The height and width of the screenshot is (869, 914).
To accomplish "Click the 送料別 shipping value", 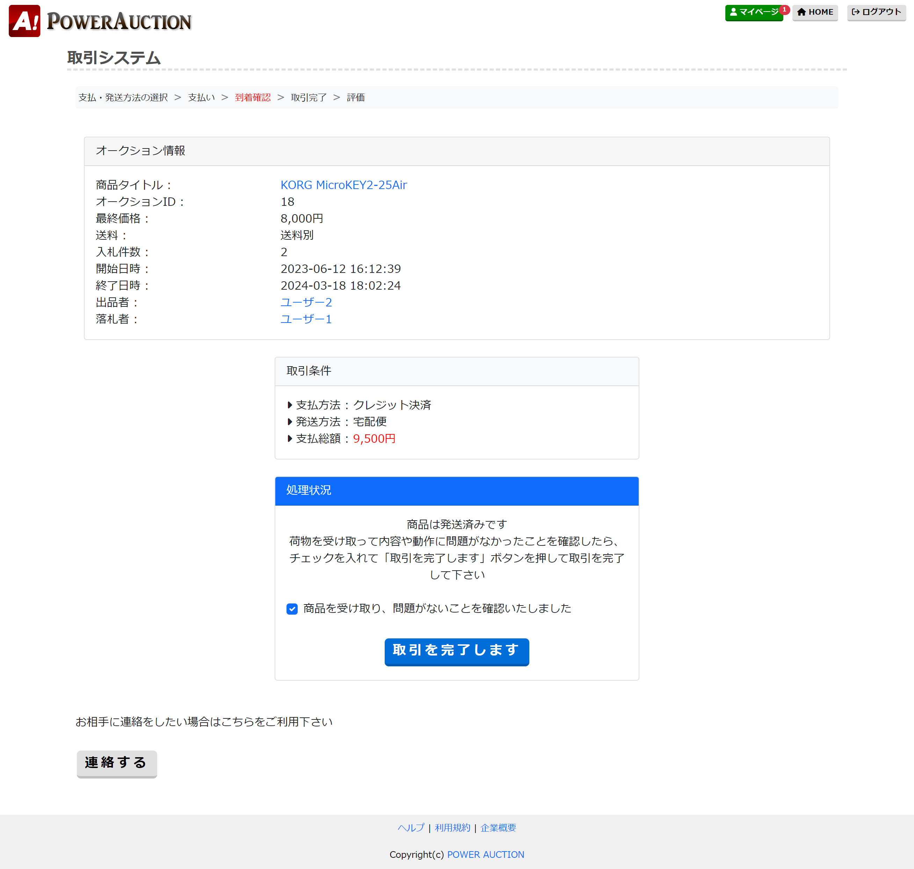I will [297, 235].
